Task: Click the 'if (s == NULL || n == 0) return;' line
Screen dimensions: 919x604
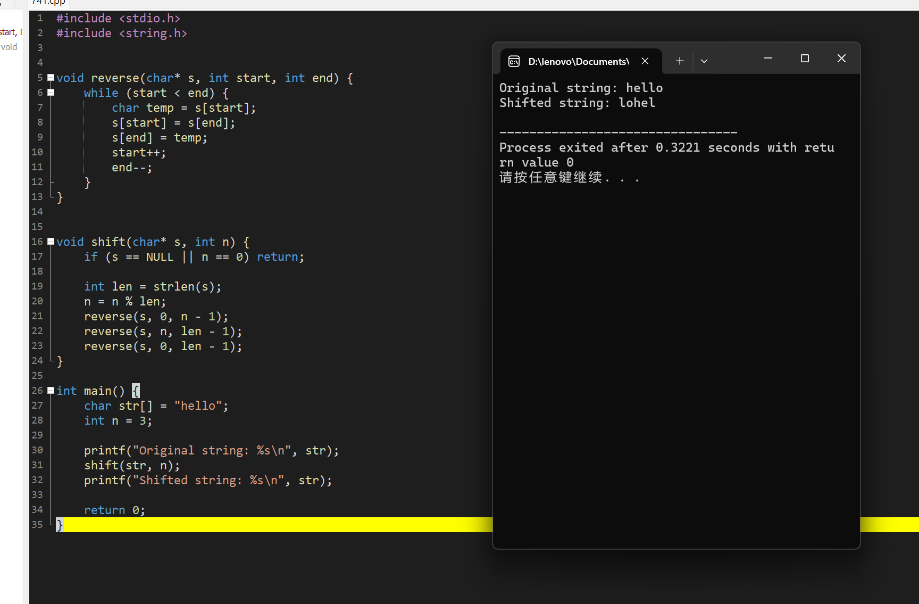Action: (194, 257)
